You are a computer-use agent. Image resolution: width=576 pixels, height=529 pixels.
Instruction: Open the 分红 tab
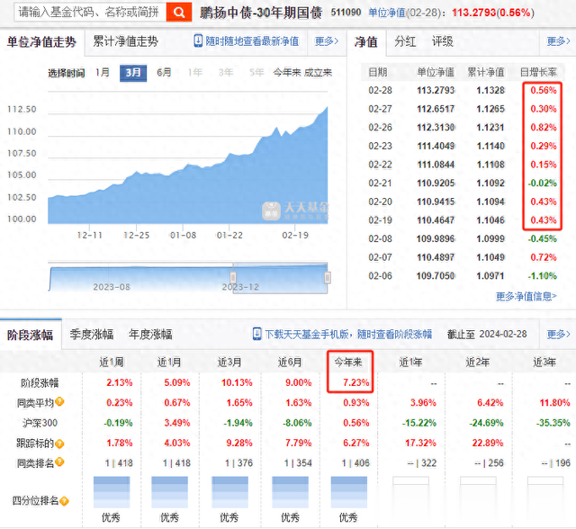click(405, 41)
